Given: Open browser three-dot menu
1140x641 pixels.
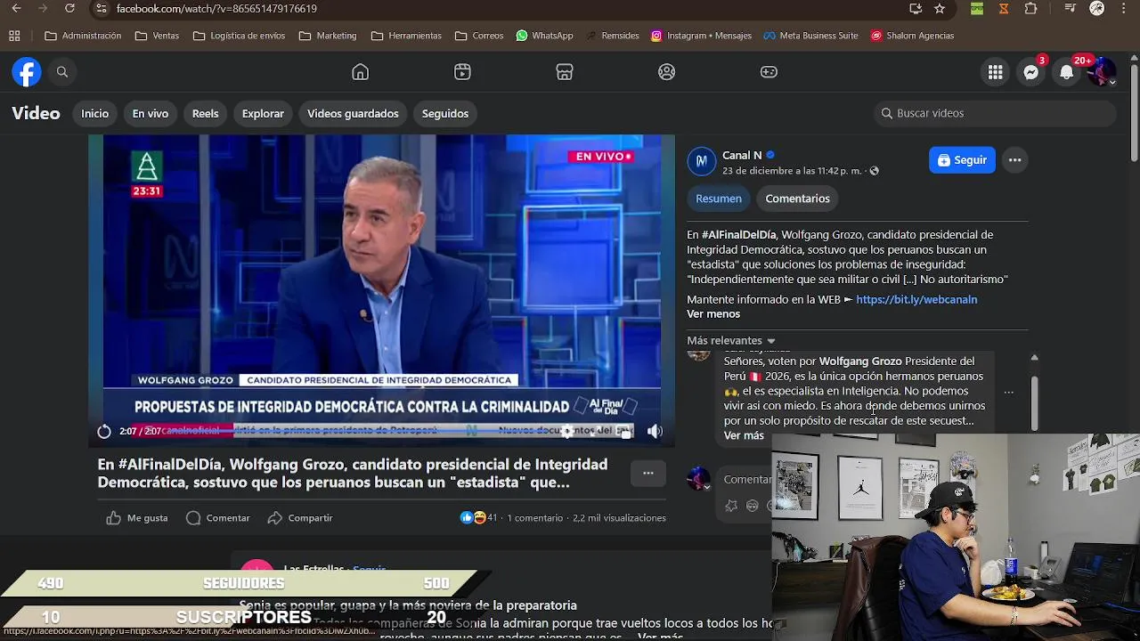Looking at the screenshot, I should tap(1124, 9).
